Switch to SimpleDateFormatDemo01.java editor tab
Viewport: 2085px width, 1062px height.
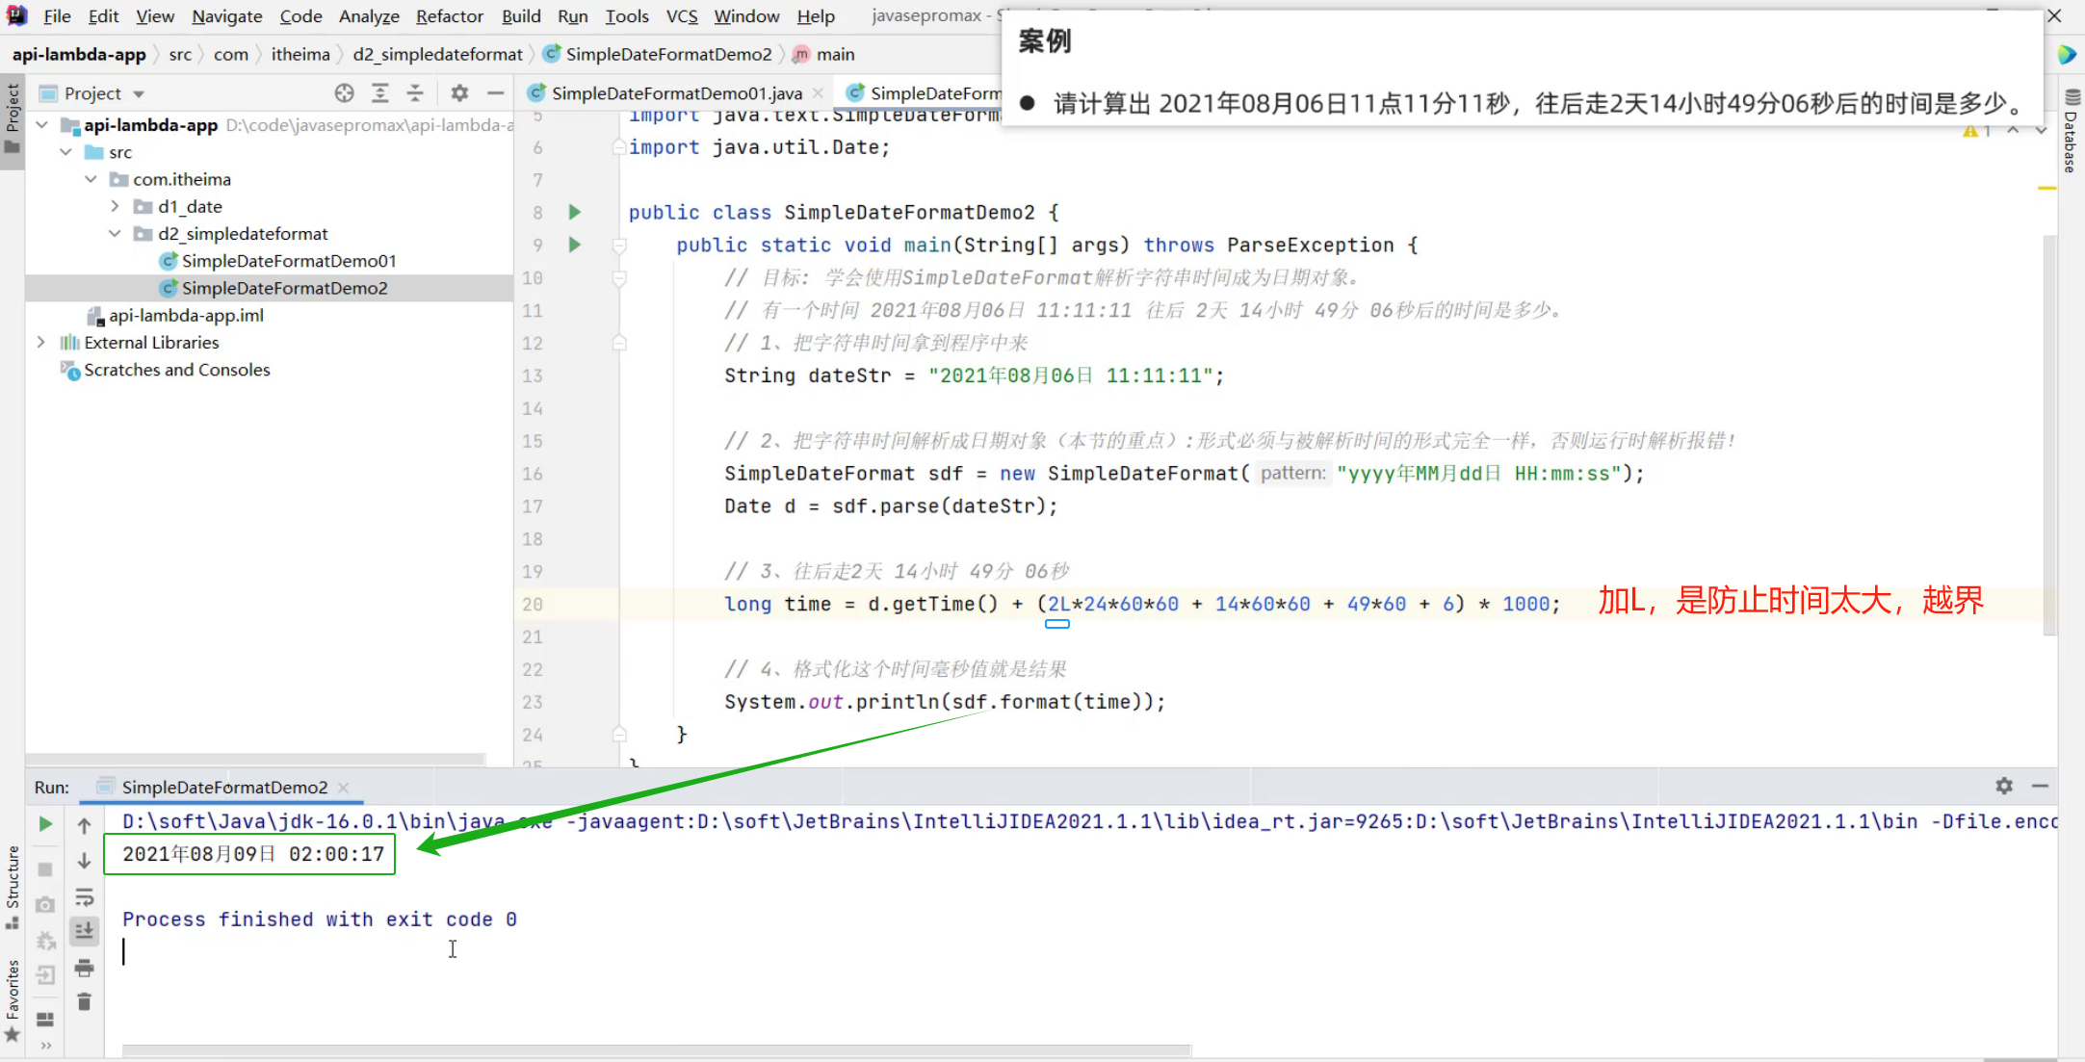(x=675, y=93)
